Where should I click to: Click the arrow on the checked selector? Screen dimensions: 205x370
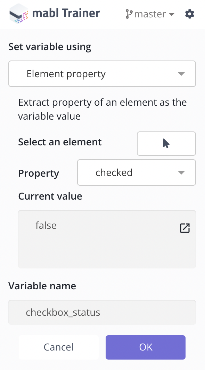pos(181,173)
